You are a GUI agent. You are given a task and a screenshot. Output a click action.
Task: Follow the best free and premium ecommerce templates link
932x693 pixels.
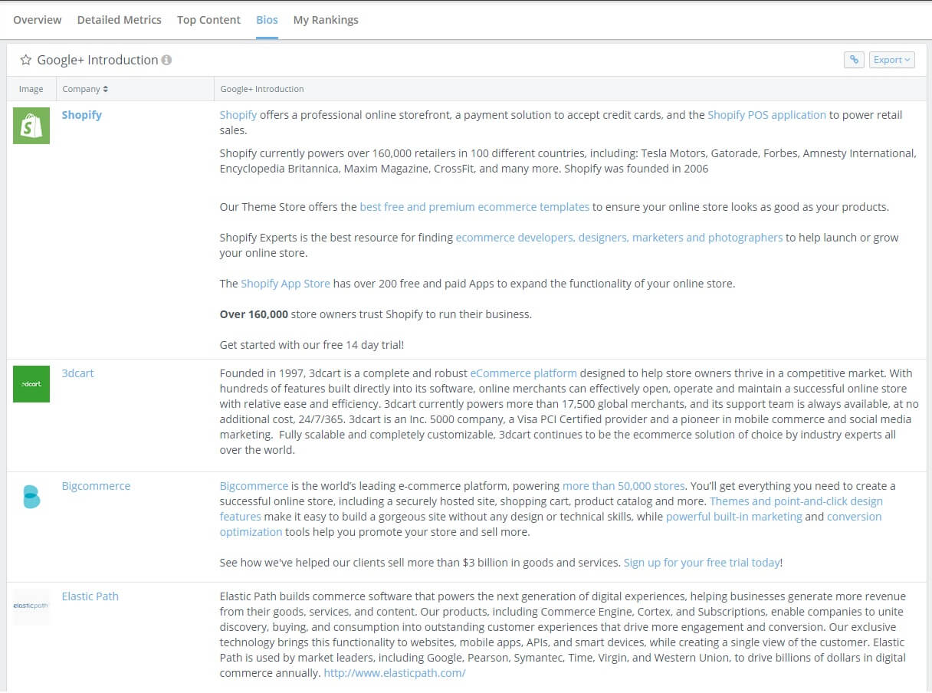tap(474, 207)
